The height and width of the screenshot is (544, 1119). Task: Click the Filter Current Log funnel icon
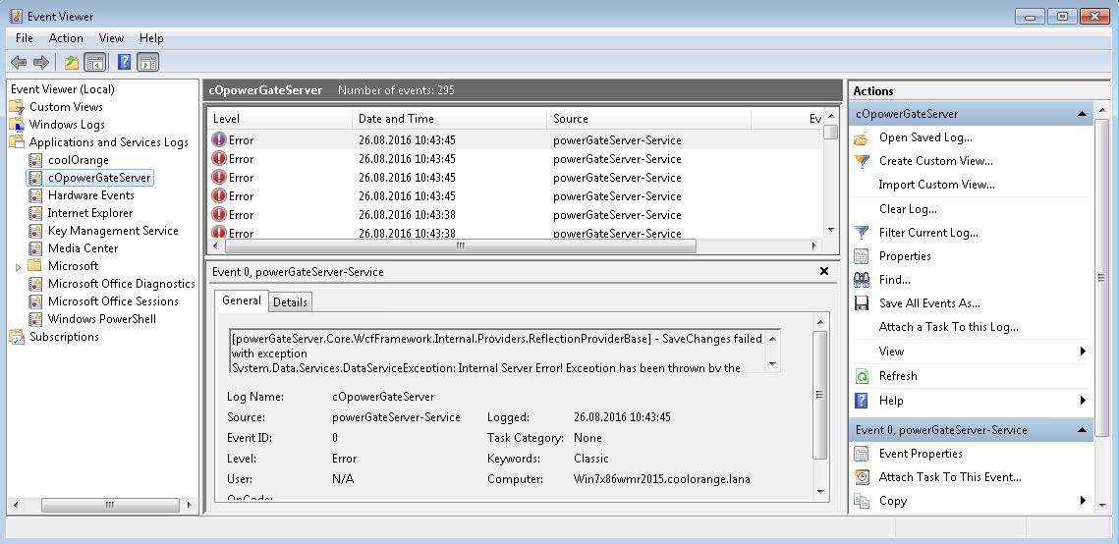[862, 233]
